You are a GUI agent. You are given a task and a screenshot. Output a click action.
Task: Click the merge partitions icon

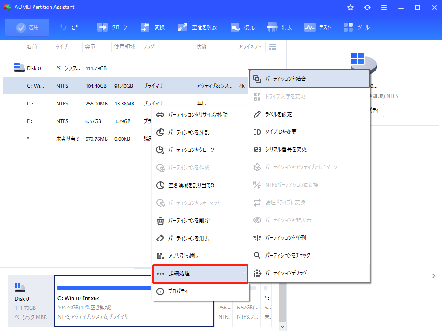[257, 79]
